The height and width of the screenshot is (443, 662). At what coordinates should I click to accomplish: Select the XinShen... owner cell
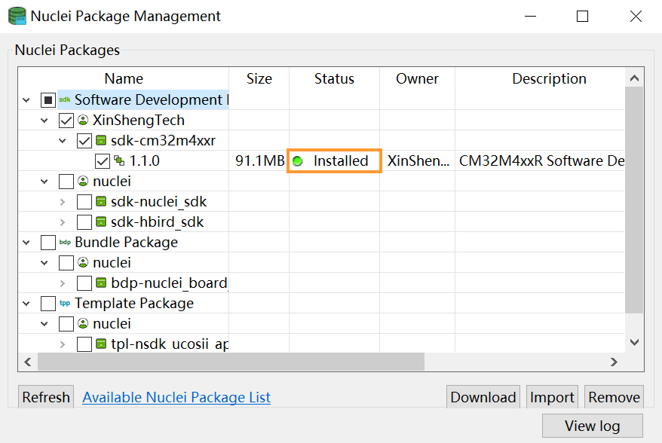pyautogui.click(x=418, y=160)
